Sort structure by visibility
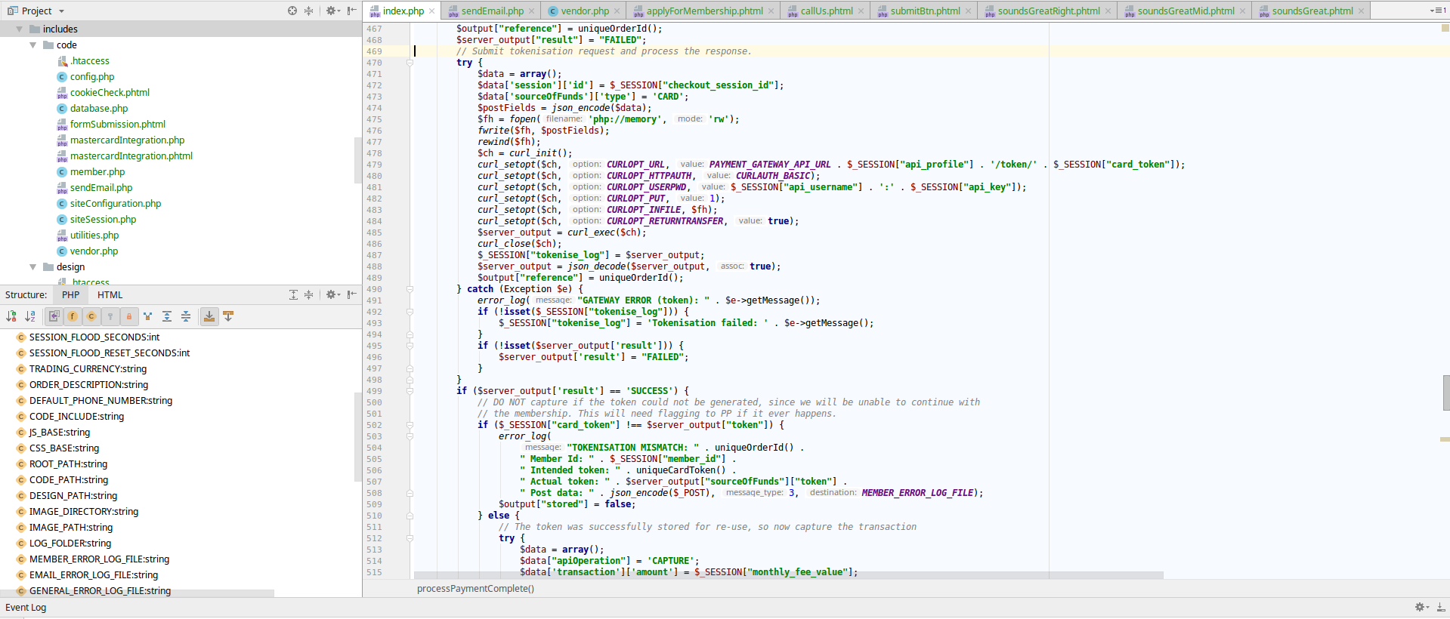The height and width of the screenshot is (619, 1450). tap(11, 316)
